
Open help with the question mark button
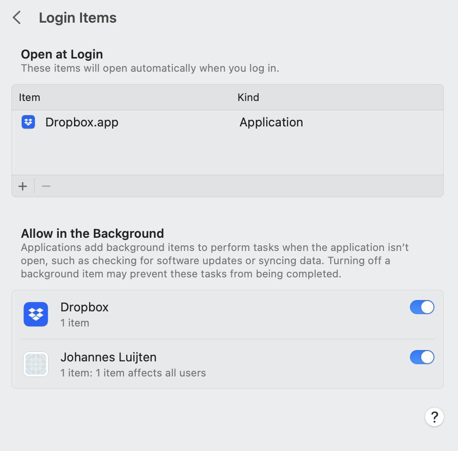(434, 417)
